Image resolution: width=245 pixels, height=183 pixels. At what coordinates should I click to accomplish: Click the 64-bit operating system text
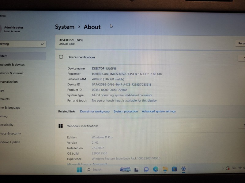click(122, 95)
